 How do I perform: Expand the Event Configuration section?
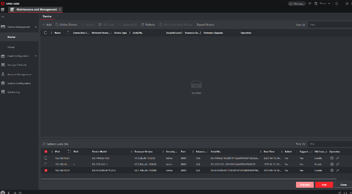36,56
